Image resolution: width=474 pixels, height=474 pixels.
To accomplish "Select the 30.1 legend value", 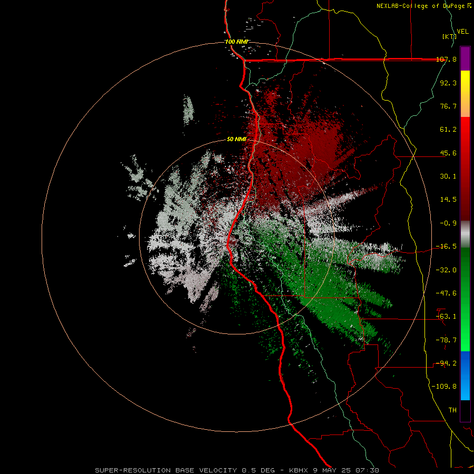I will (x=448, y=176).
